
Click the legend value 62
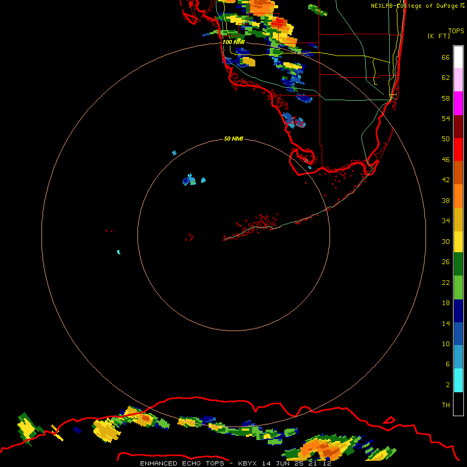tap(446, 77)
